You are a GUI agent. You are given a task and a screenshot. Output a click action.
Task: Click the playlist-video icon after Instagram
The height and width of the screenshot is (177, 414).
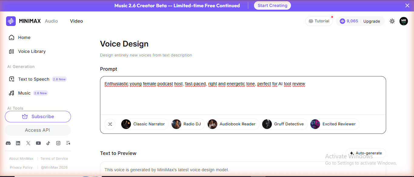click(68, 143)
